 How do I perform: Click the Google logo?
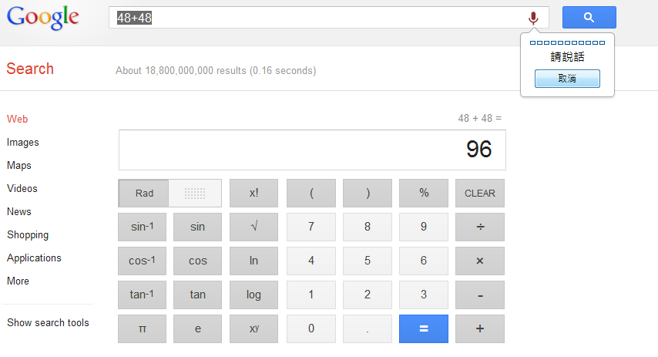[43, 18]
